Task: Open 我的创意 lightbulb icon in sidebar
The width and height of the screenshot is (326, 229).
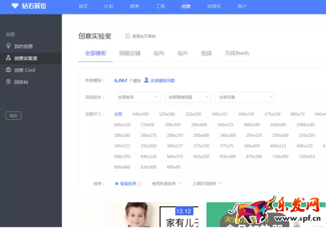Action: [8, 46]
